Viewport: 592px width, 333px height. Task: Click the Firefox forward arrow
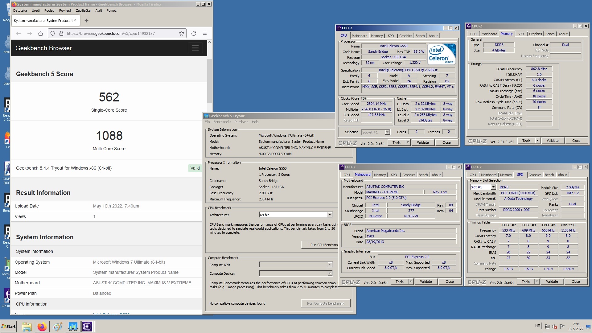pos(30,33)
